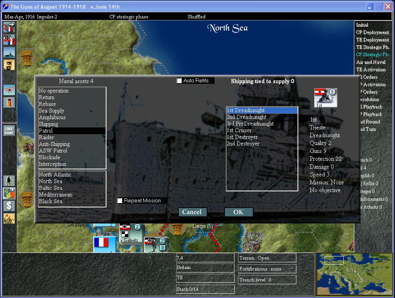
Task: Choose Baltic Sea zone
Action: (72, 188)
